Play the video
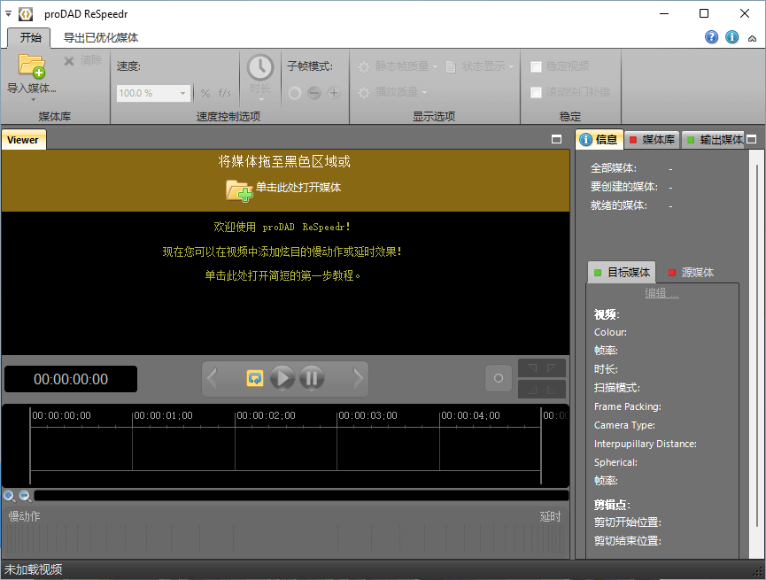 click(x=282, y=378)
